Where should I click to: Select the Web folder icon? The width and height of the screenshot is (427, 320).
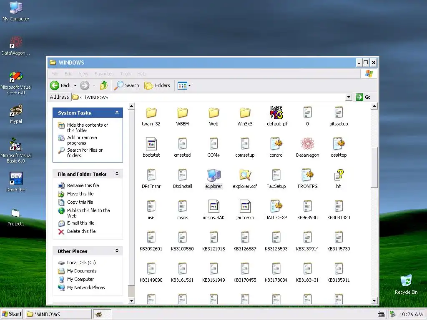pos(214,112)
